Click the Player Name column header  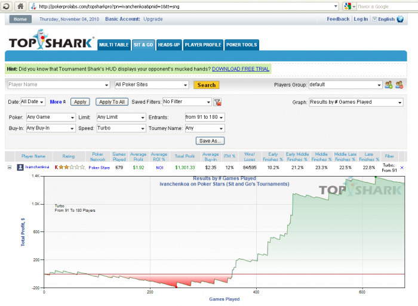[33, 156]
